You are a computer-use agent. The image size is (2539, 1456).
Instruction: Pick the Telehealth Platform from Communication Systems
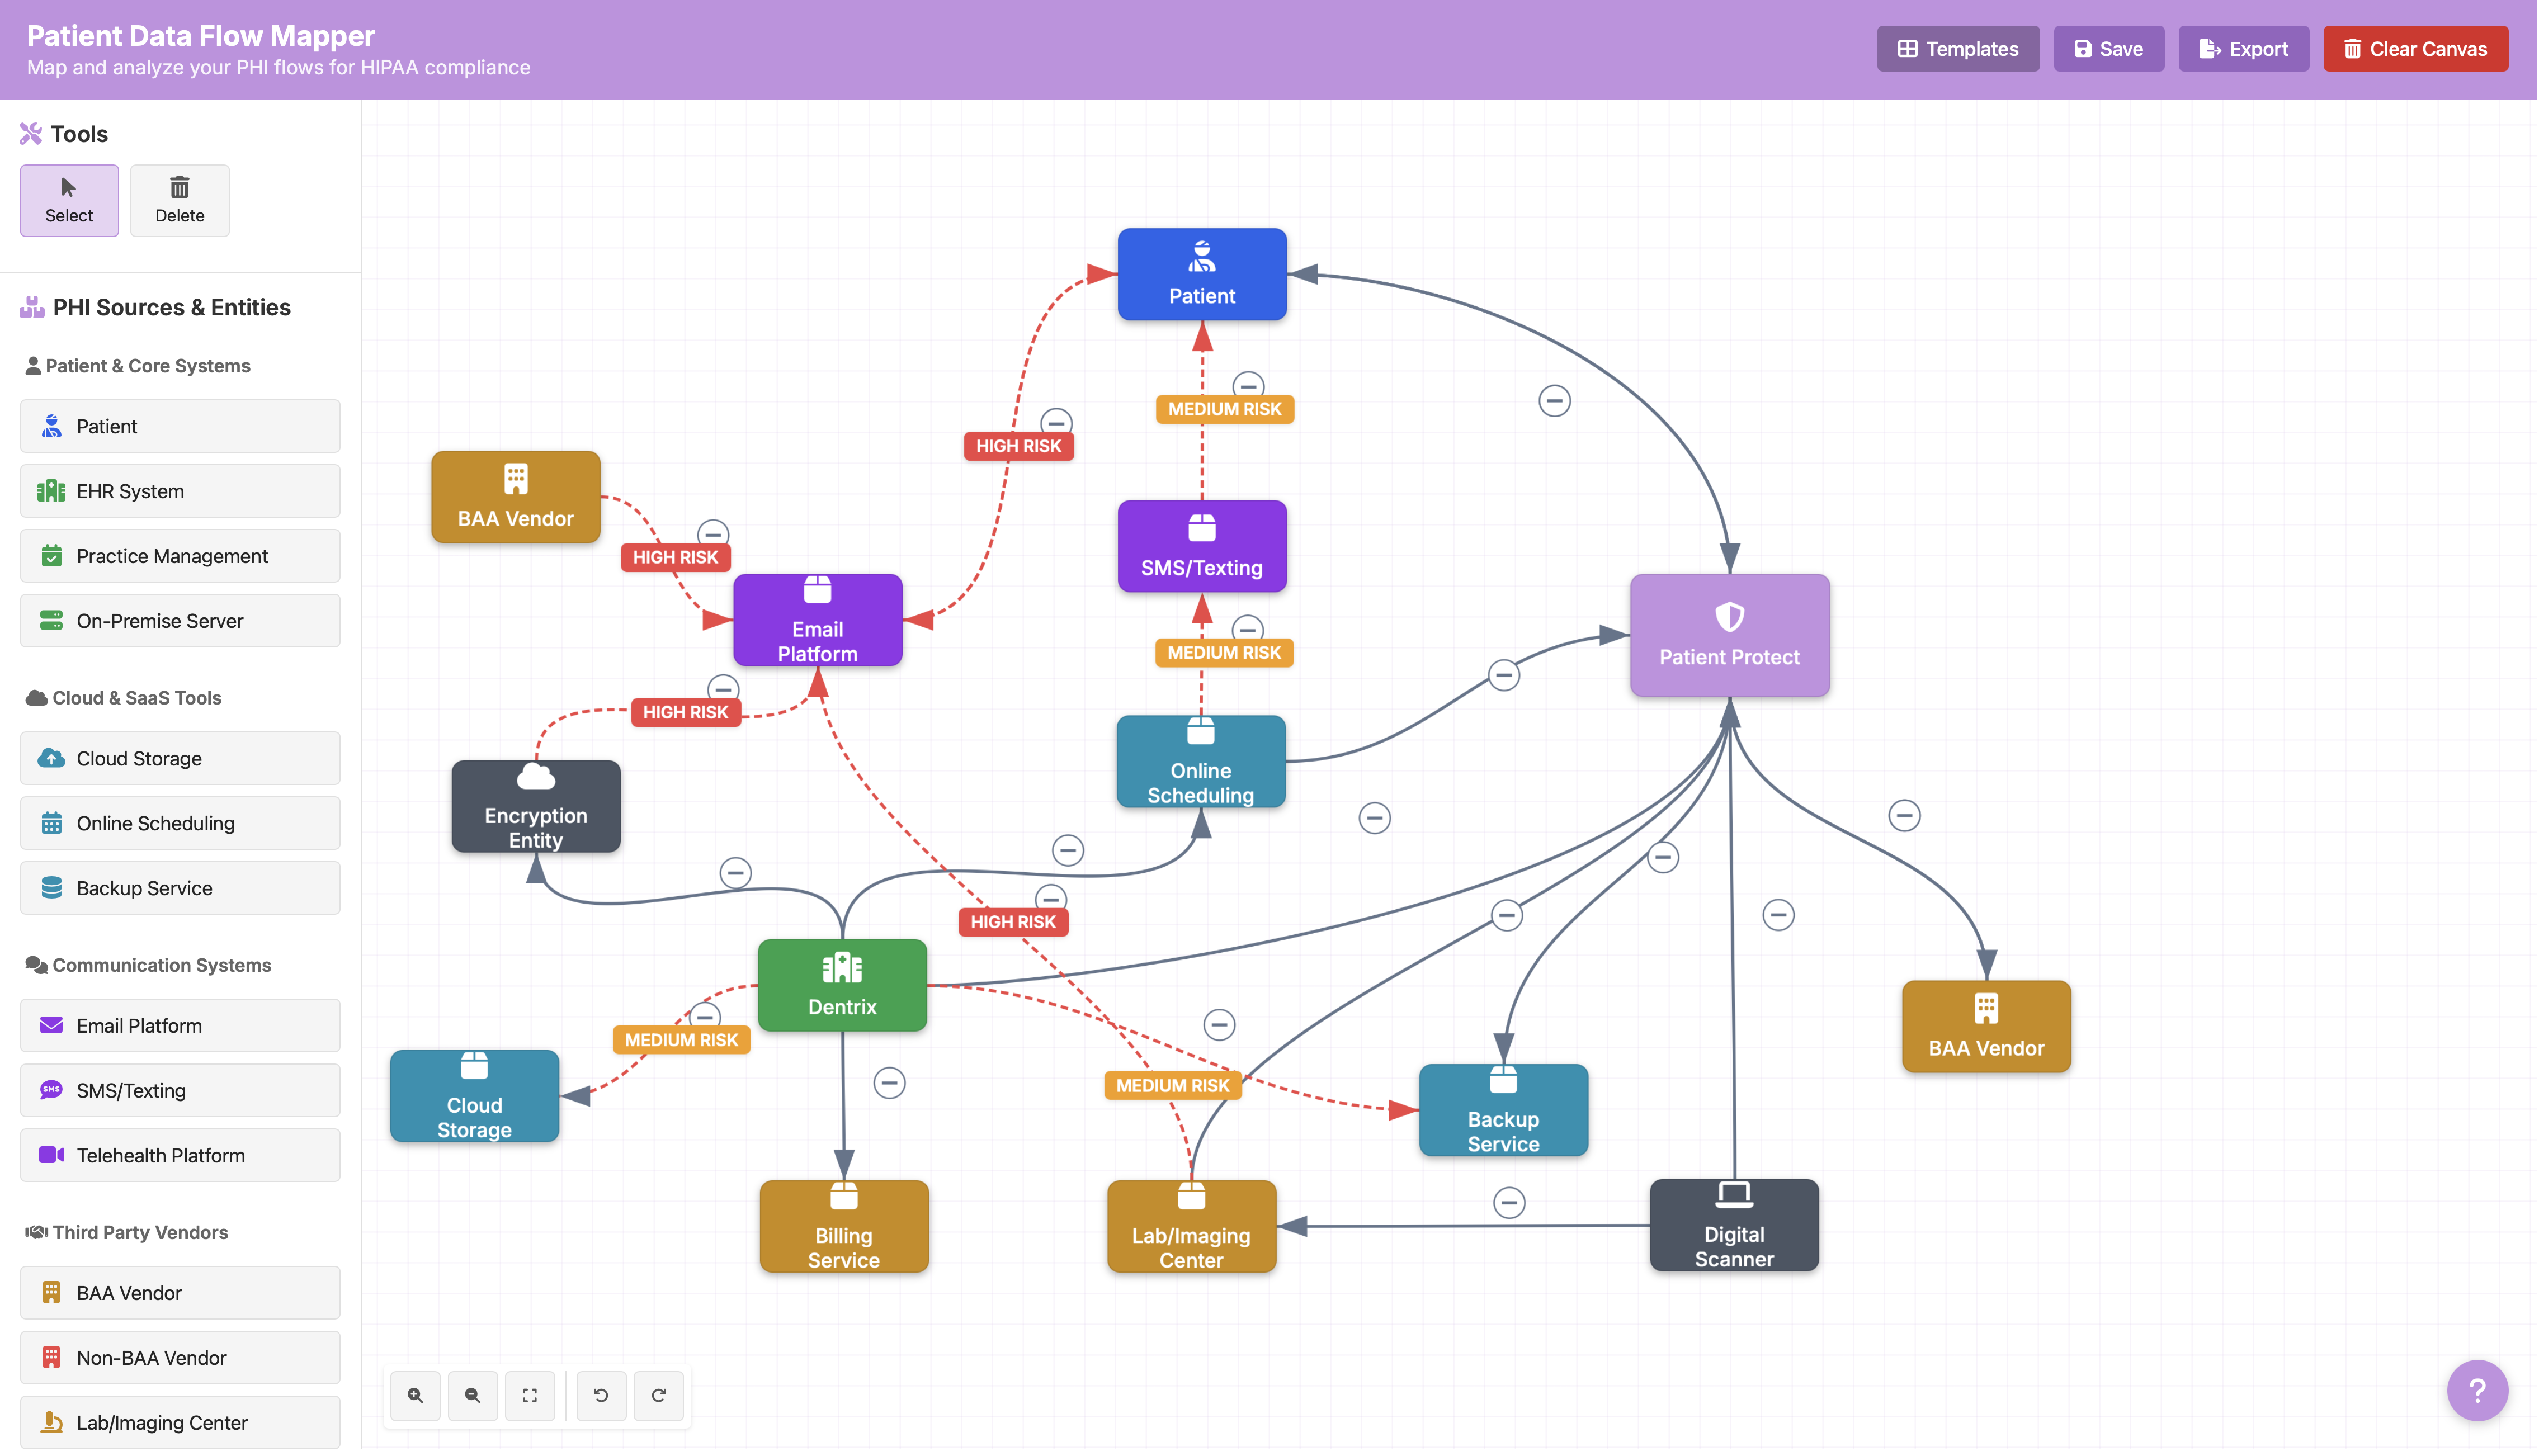tap(179, 1155)
